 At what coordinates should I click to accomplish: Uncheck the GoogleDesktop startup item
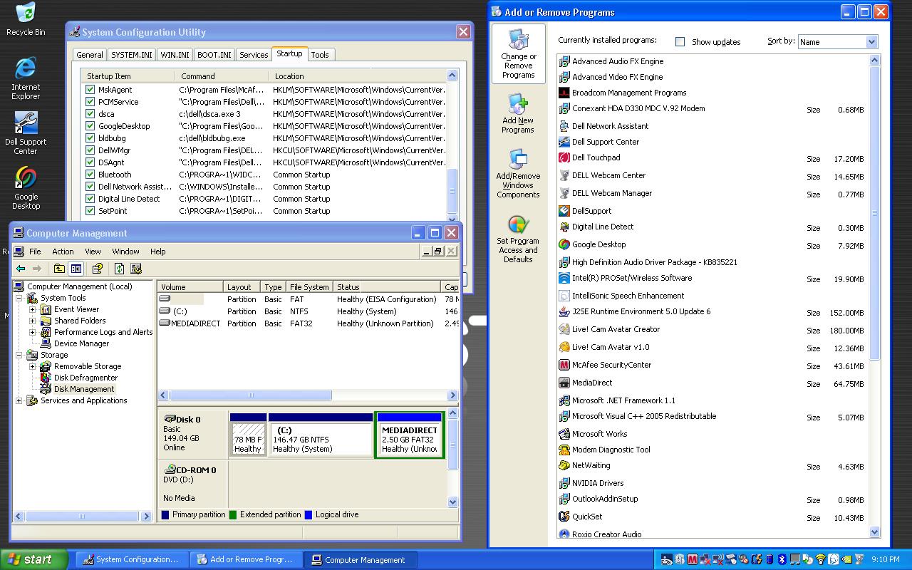point(90,126)
